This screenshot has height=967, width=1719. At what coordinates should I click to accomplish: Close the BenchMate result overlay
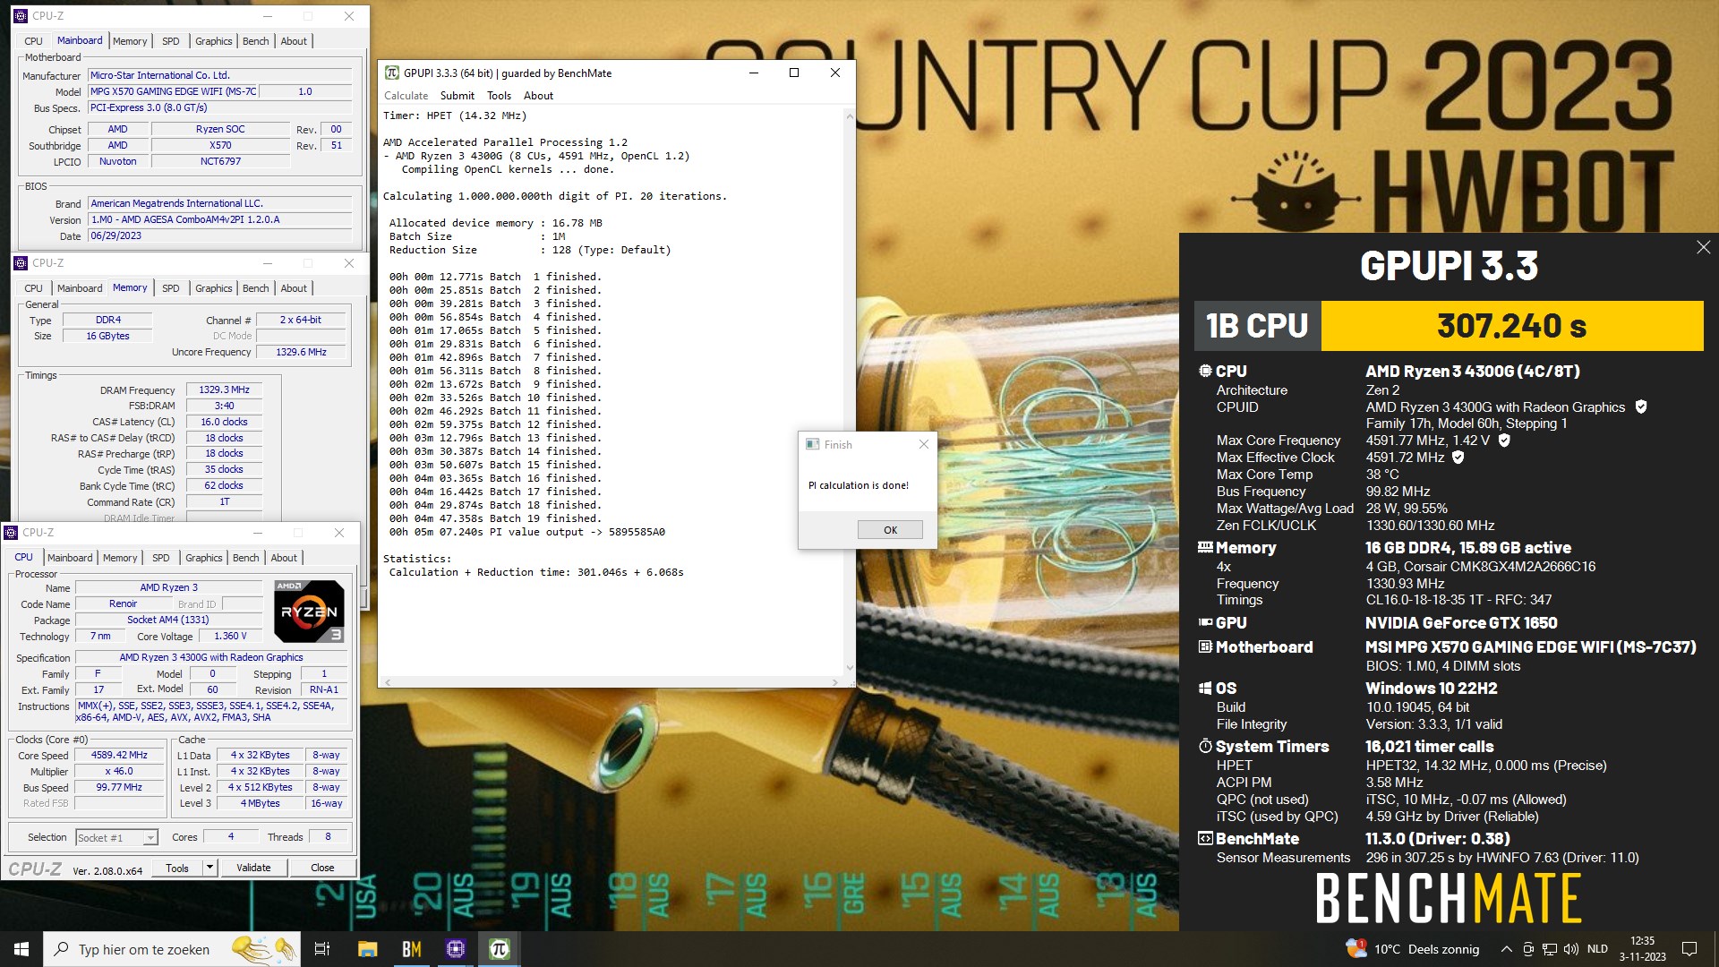(1703, 248)
